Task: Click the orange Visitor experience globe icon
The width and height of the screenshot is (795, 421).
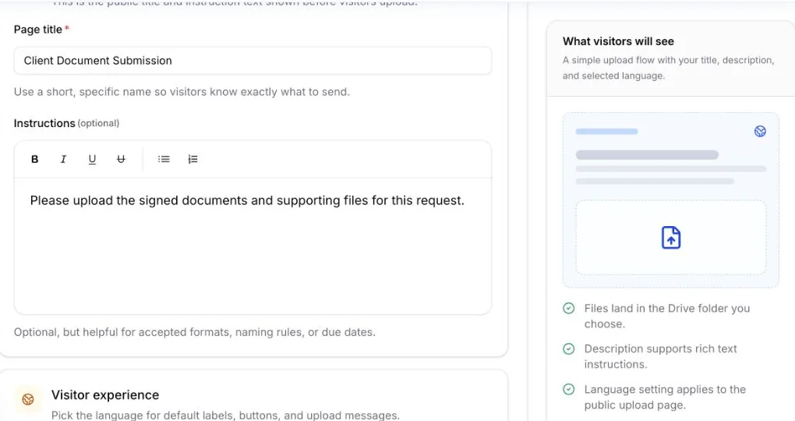Action: 28,400
